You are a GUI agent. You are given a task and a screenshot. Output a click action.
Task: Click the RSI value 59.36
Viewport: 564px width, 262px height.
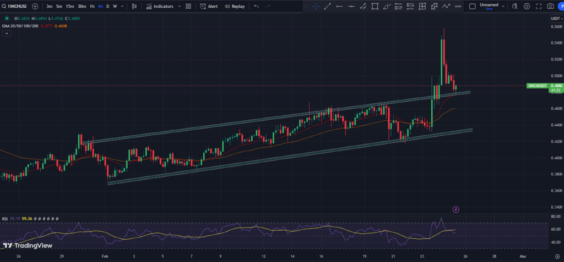tap(27, 219)
